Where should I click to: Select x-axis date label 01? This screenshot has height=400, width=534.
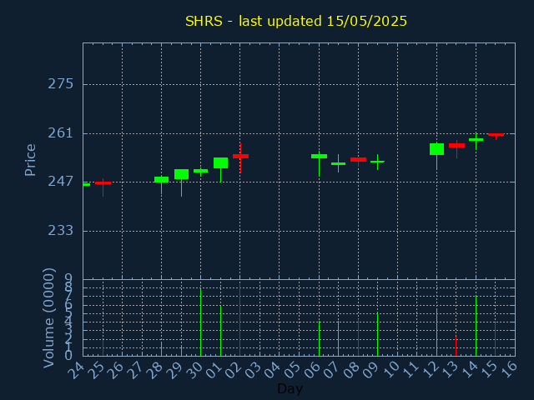(214, 370)
